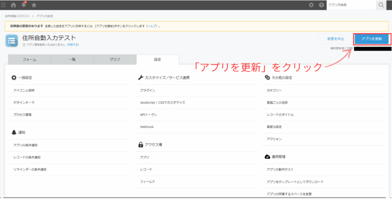392x199 pixels.
Task: Switch to the 一覧 tab
Action: [72, 59]
